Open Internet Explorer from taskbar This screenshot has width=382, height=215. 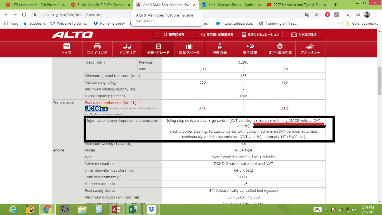click(x=13, y=209)
